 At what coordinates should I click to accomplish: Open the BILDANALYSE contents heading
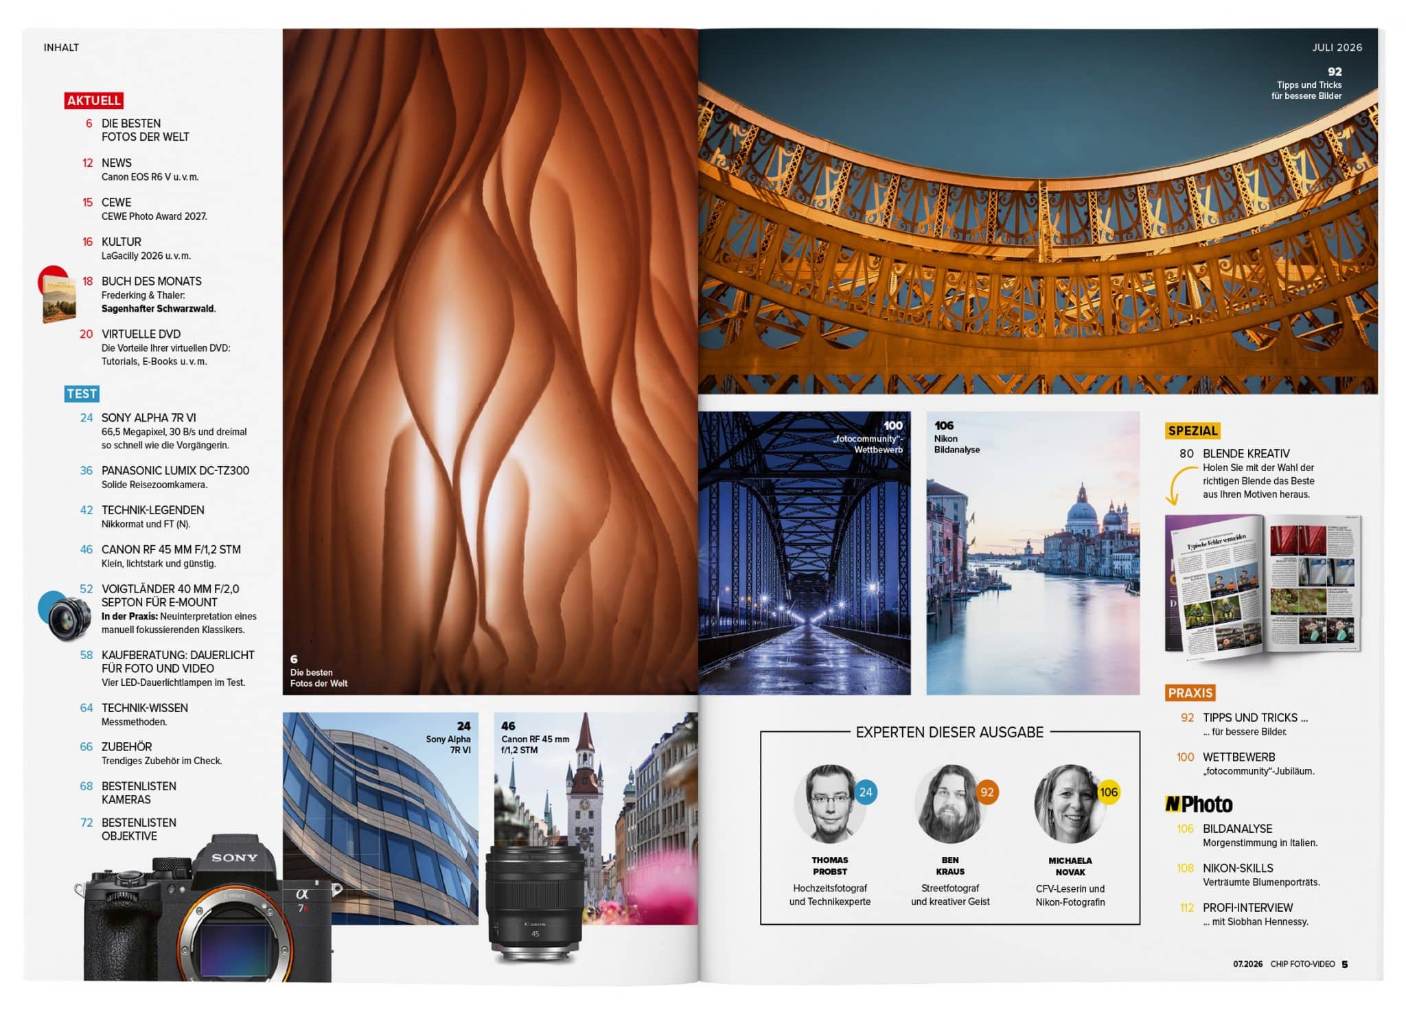pos(1238,829)
